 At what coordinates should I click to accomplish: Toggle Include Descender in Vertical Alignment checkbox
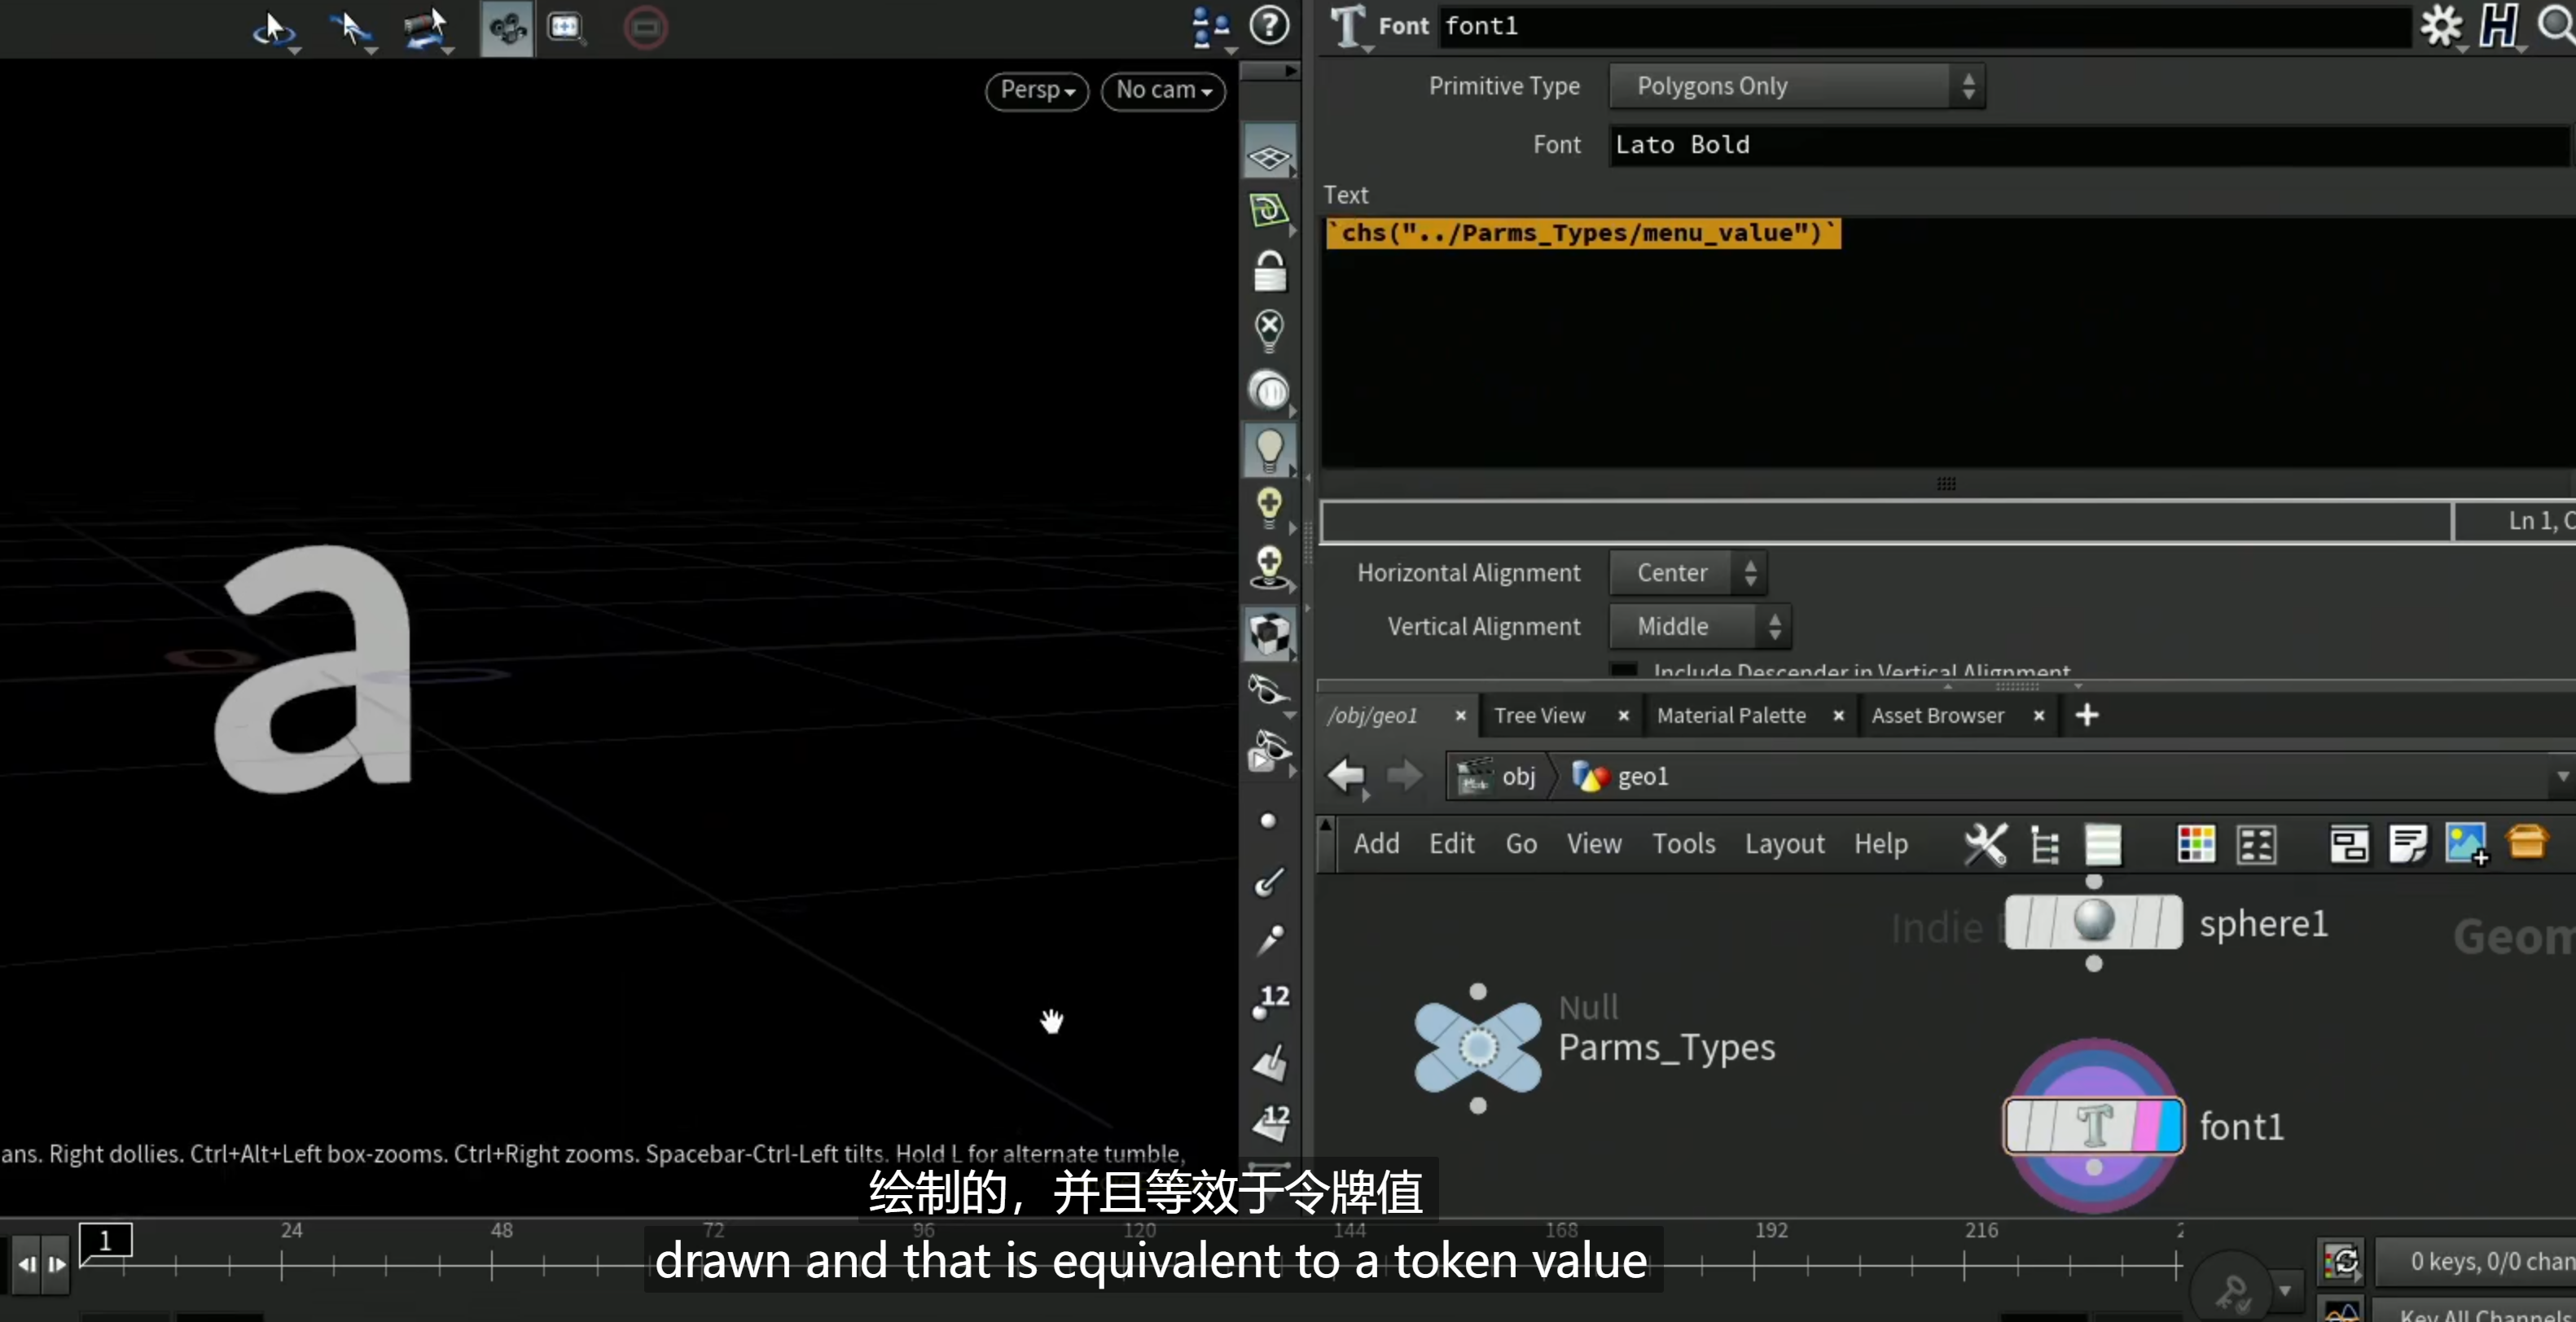pos(1624,669)
